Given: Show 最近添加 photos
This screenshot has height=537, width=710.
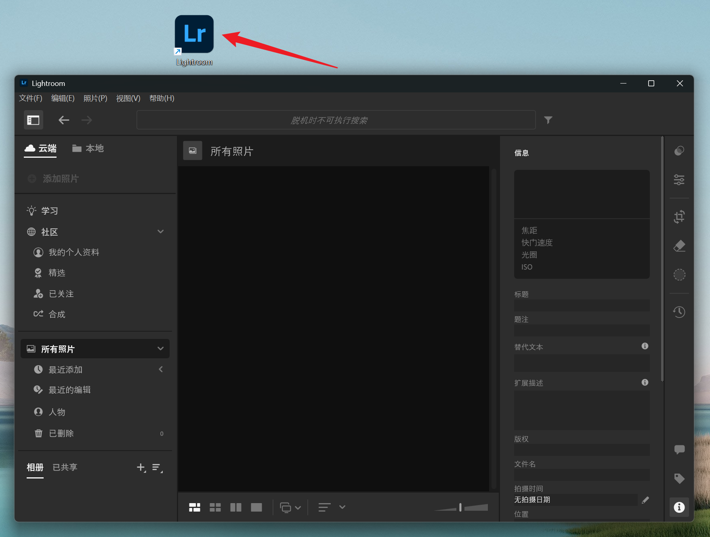Looking at the screenshot, I should tap(58, 370).
